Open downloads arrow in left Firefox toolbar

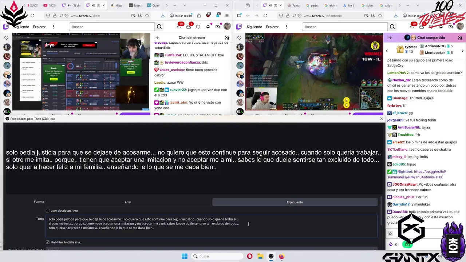coord(162,16)
